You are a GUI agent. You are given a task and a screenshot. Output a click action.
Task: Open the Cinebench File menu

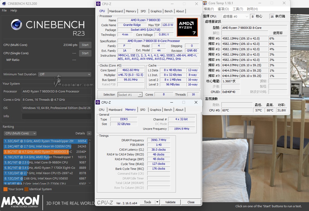click(x=4, y=10)
